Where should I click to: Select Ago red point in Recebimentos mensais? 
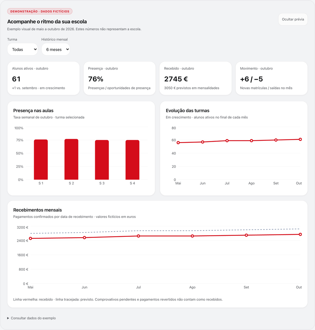pos(192,236)
